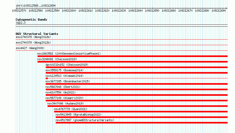Click the red bar under nsv5877149
The height and width of the screenshot is (133, 235).
click(137, 101)
